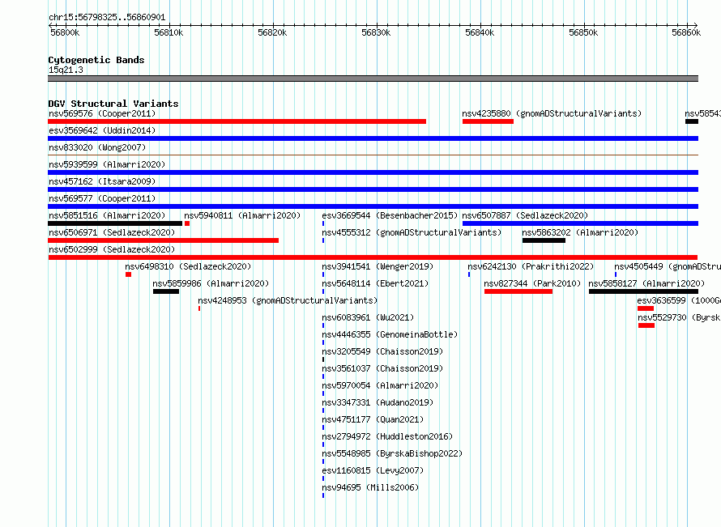Select the red bar under nsv569576
Image resolution: width=721 pixels, height=527 pixels.
click(237, 121)
